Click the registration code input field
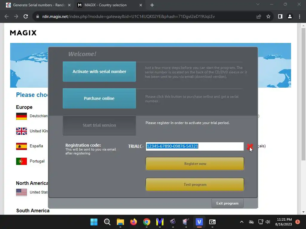Viewport: 306px width, 229px height. click(195, 146)
